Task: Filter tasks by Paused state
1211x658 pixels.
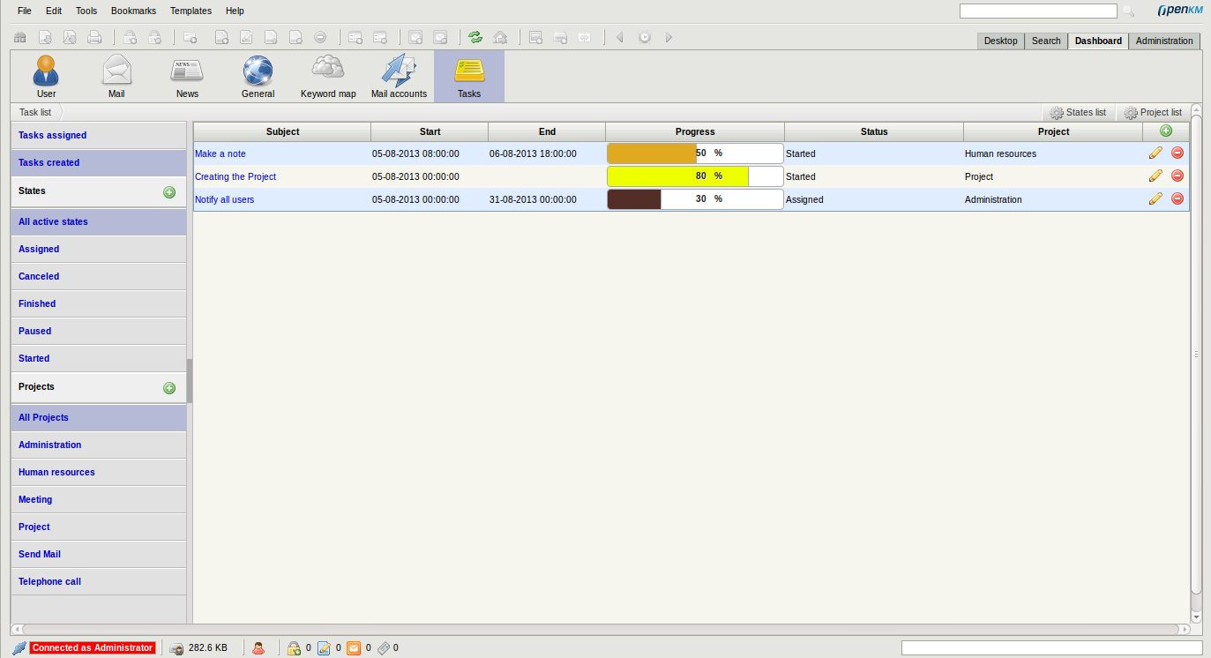Action: 99,331
